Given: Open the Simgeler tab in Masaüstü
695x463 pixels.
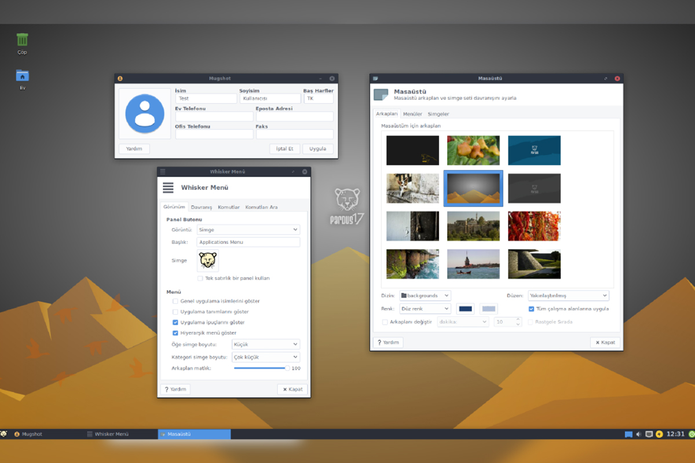Looking at the screenshot, I should click(438, 114).
